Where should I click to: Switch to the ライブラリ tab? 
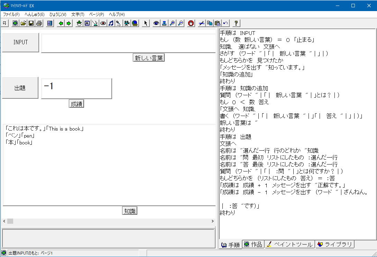(x=335, y=244)
